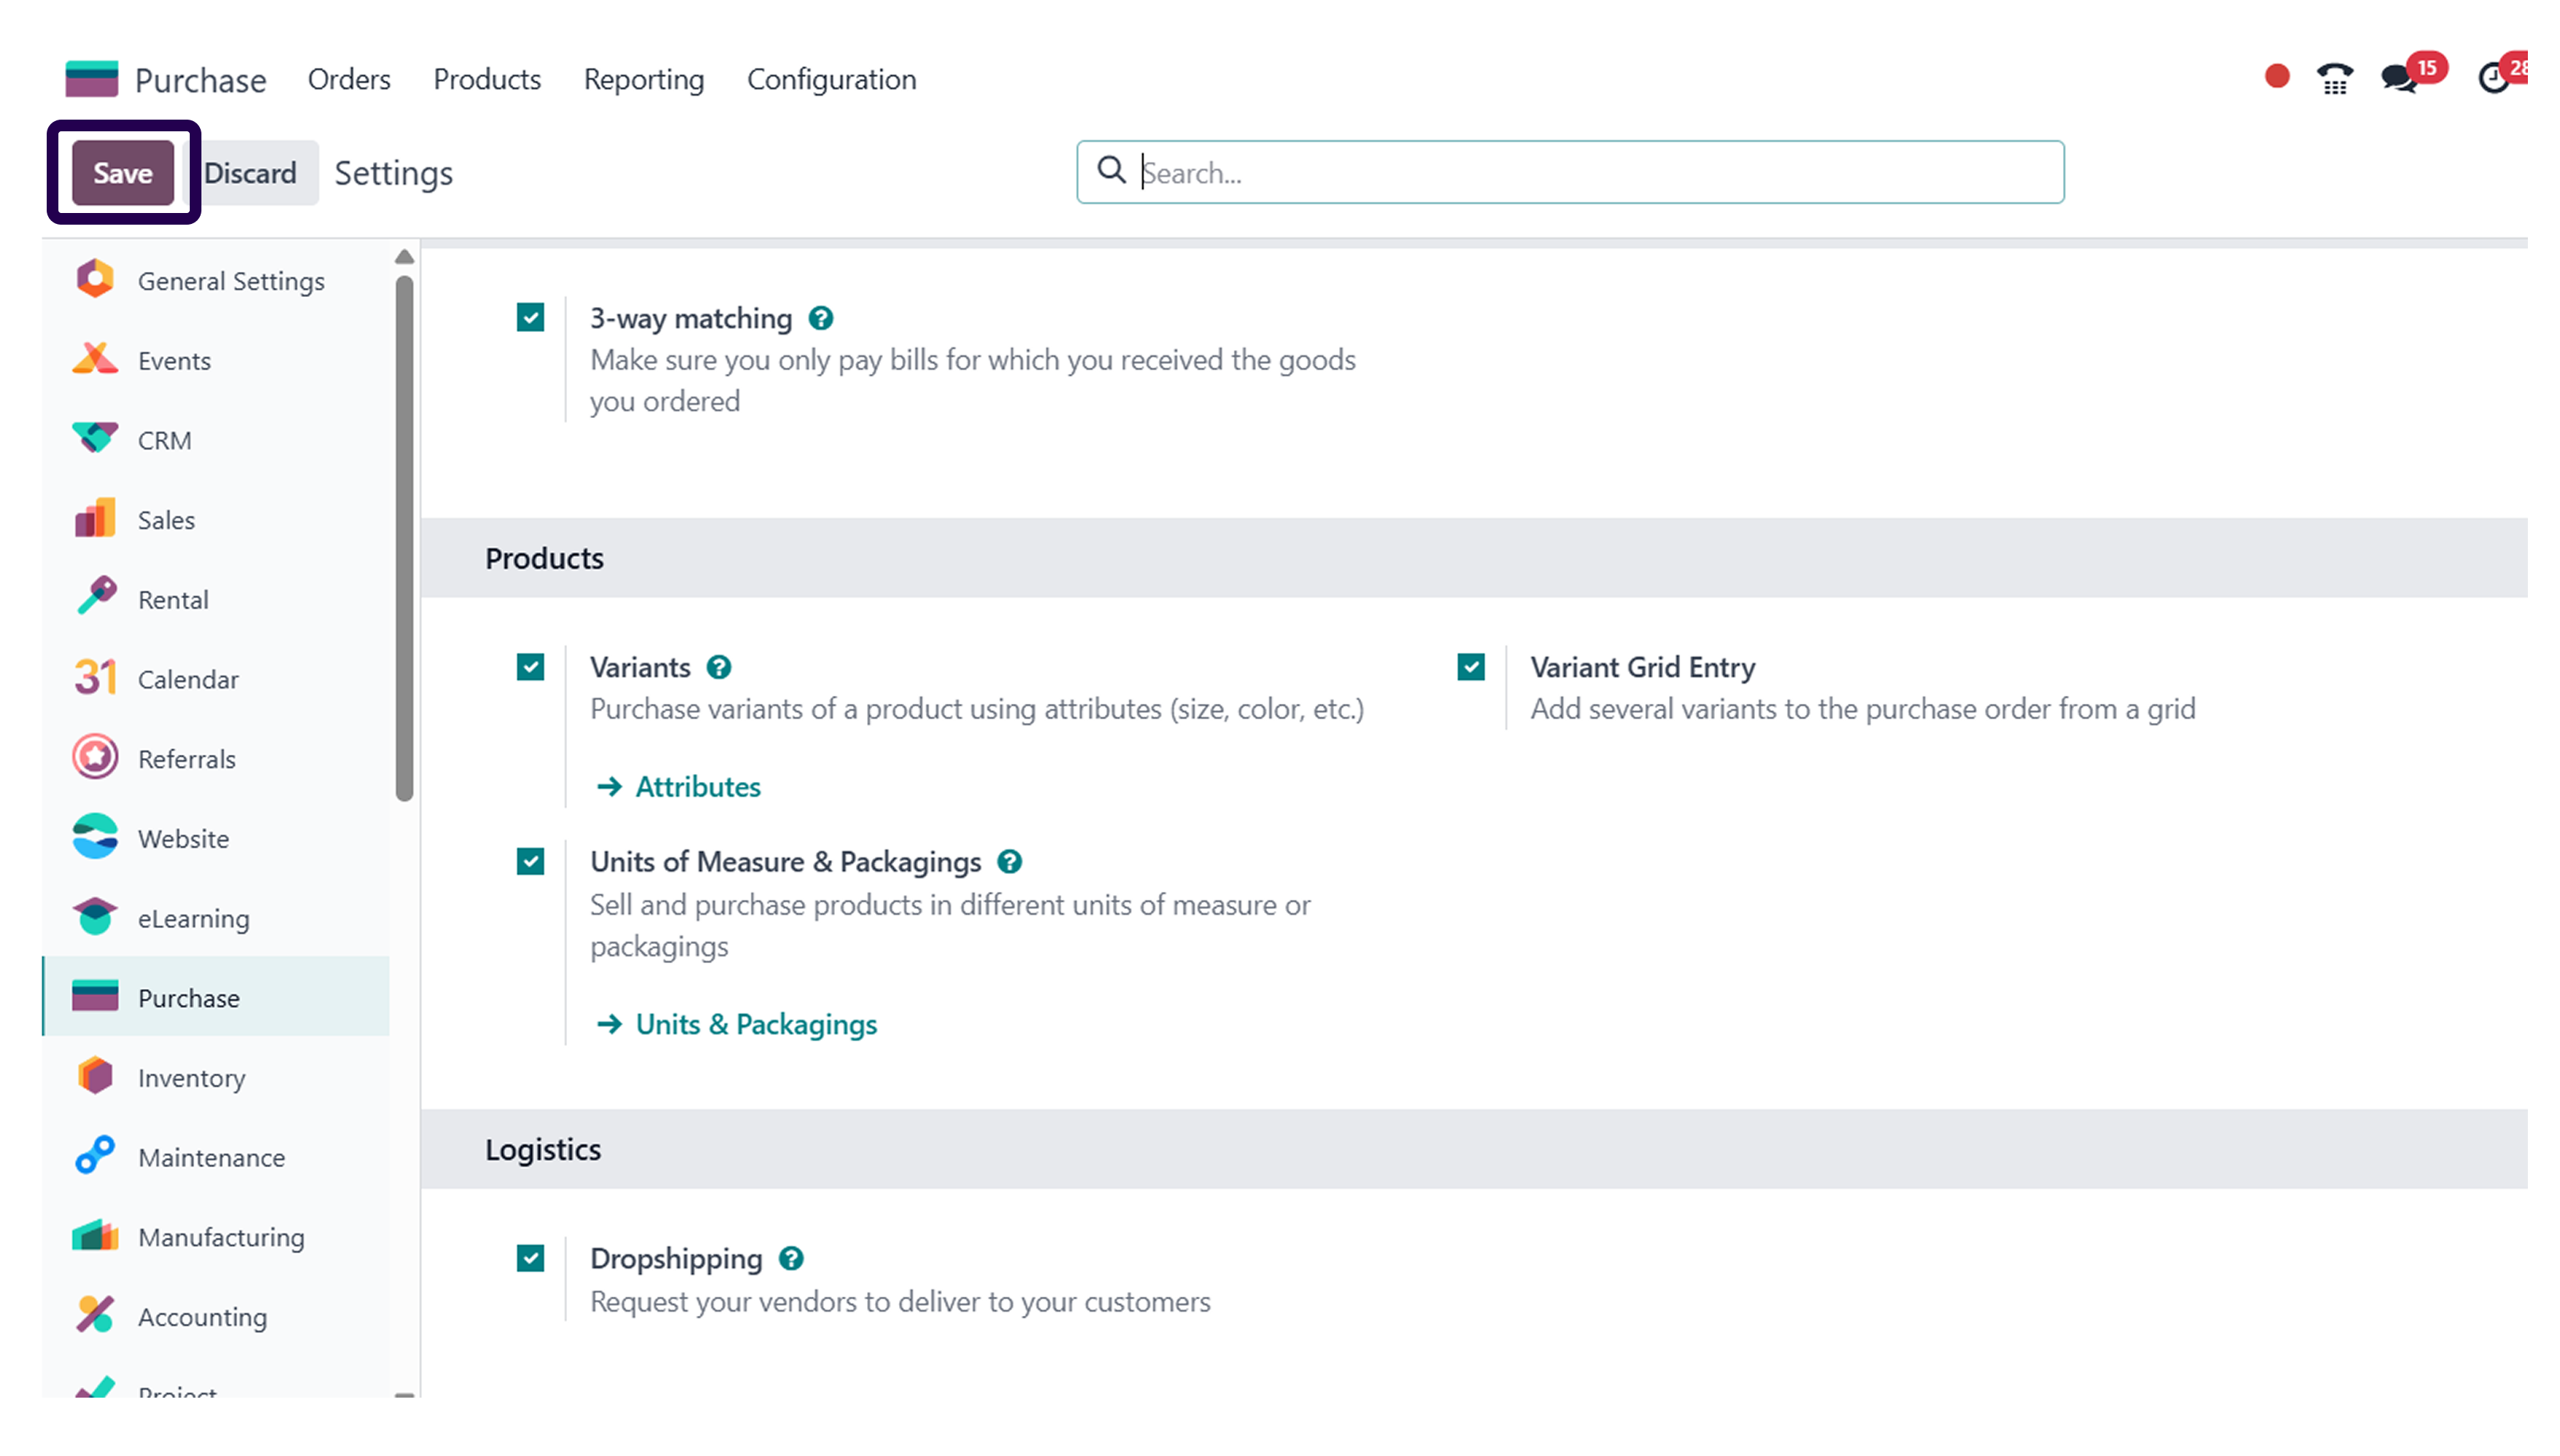Image resolution: width=2560 pixels, height=1456 pixels.
Task: Click the Purchase app title
Action: point(201,80)
